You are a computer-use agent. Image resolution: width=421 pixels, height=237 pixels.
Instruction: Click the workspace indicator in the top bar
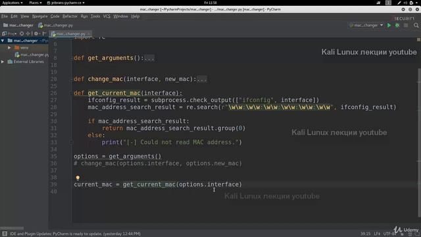tap(388, 3)
